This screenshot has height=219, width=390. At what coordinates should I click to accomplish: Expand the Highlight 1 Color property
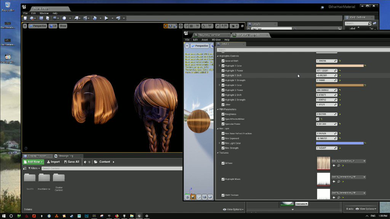pyautogui.click(x=219, y=66)
